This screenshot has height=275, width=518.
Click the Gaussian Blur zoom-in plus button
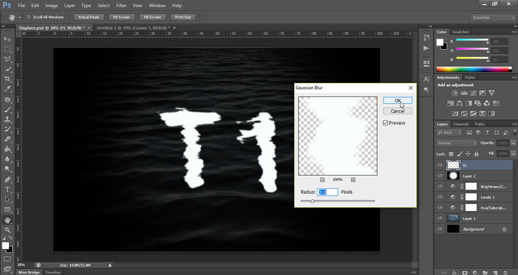tap(353, 179)
